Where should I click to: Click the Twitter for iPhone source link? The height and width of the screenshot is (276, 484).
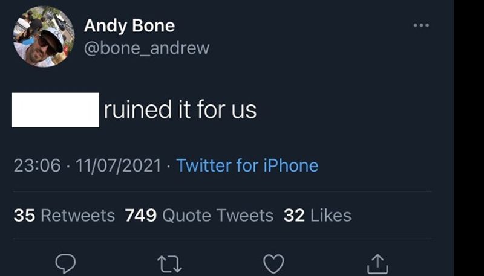[x=247, y=165]
